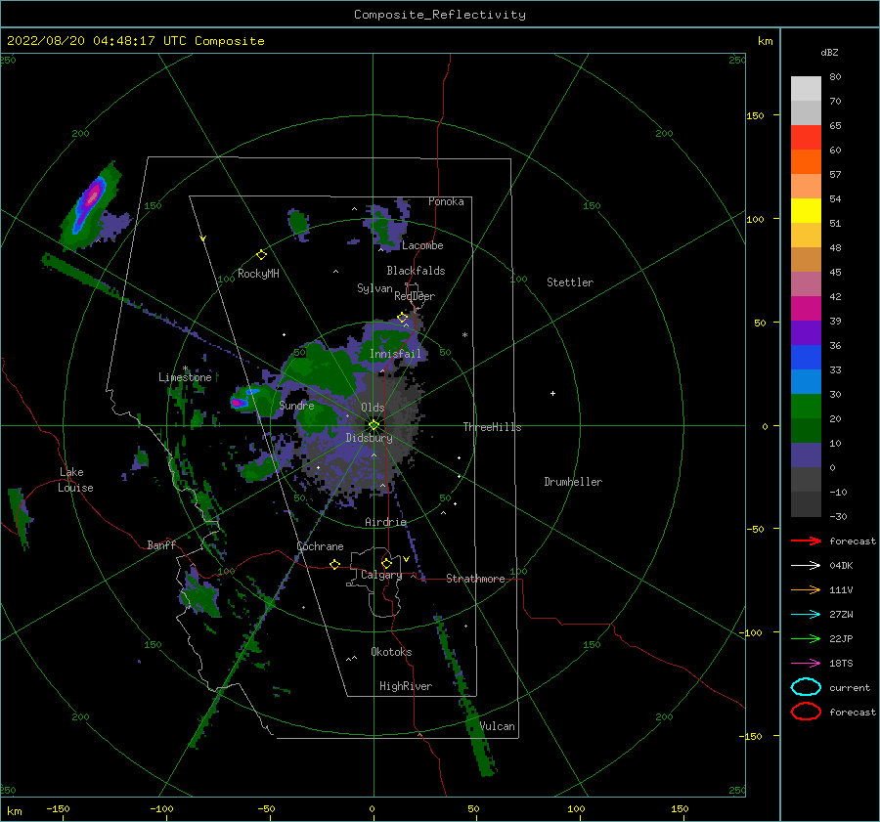Click the small magenta cell west of Sundre
The image size is (880, 822).
coord(238,403)
